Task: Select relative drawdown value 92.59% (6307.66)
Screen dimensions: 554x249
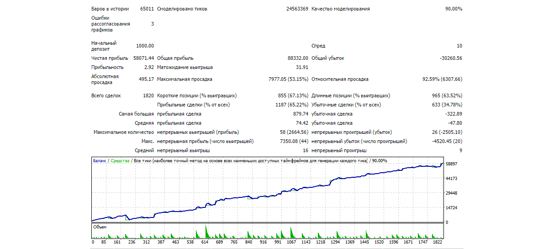Action: [x=442, y=79]
